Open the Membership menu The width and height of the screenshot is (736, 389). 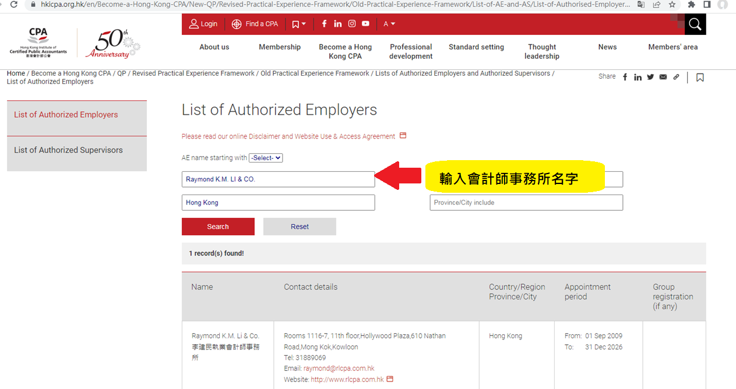[x=280, y=47]
